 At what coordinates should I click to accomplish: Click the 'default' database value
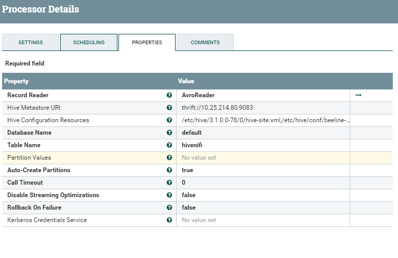coord(192,133)
